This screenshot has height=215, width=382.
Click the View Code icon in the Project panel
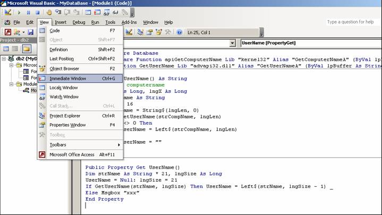click(x=6, y=49)
